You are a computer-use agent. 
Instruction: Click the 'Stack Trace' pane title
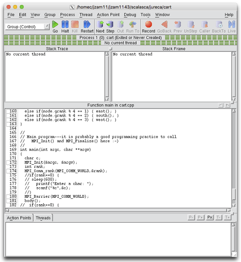[x=57, y=49]
